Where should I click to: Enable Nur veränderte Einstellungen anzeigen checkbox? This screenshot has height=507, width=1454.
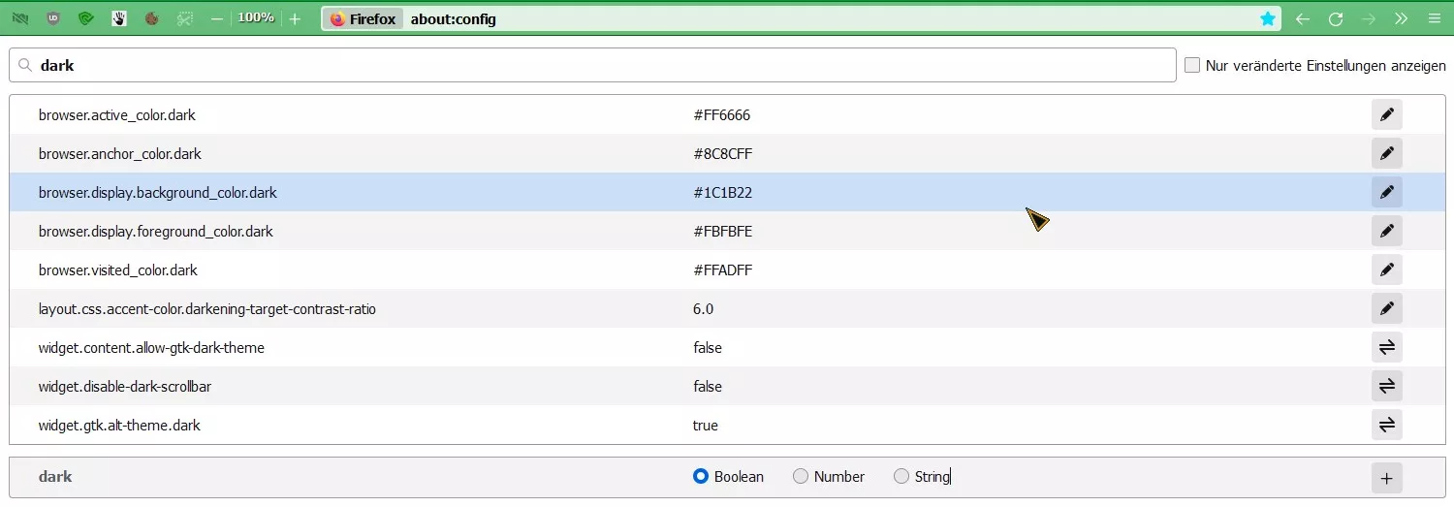coord(1192,65)
